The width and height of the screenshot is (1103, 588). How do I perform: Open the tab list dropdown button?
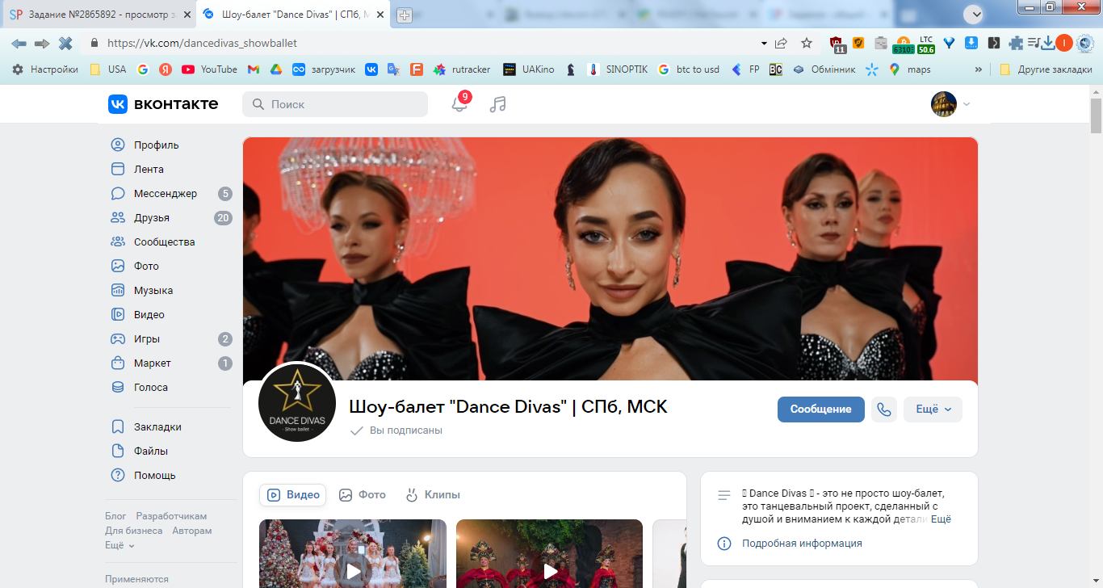[x=975, y=13]
